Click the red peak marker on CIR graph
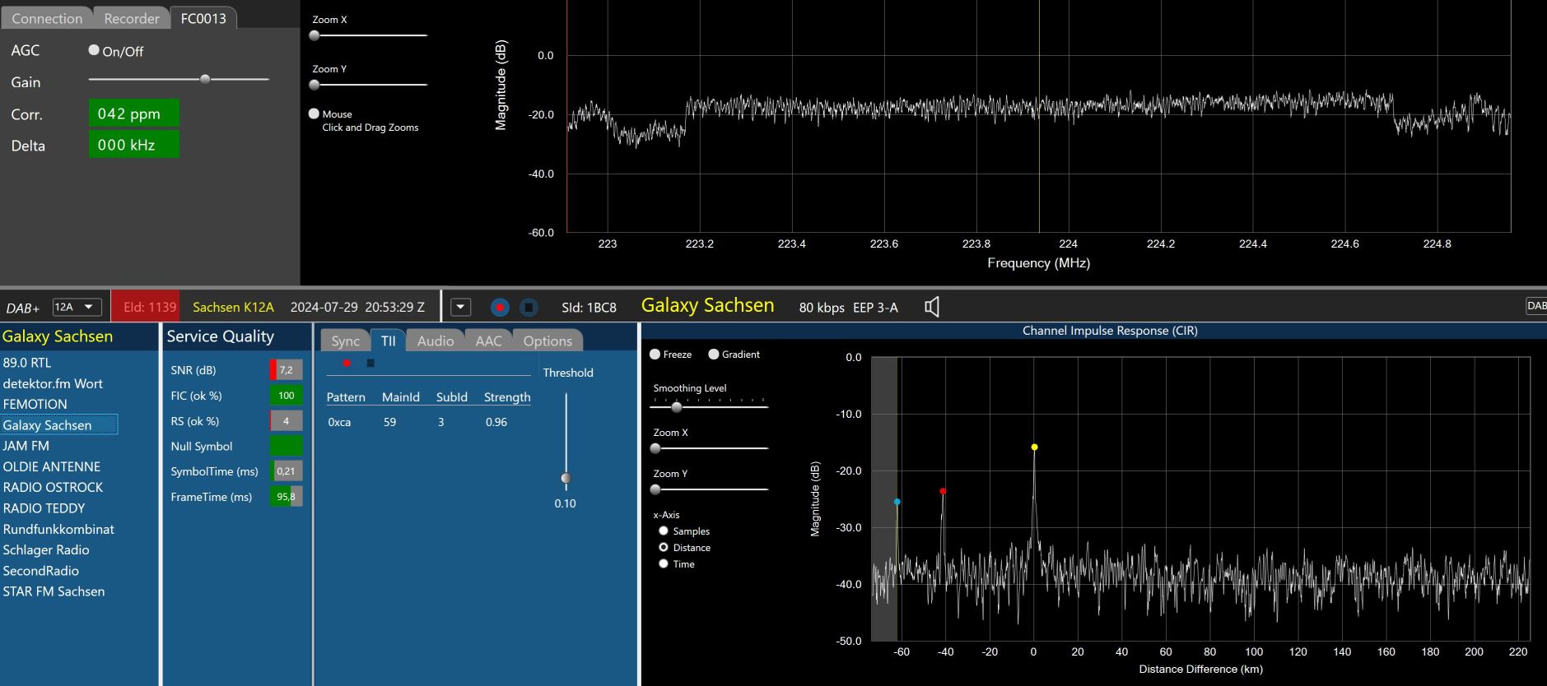The height and width of the screenshot is (686, 1547). (943, 491)
